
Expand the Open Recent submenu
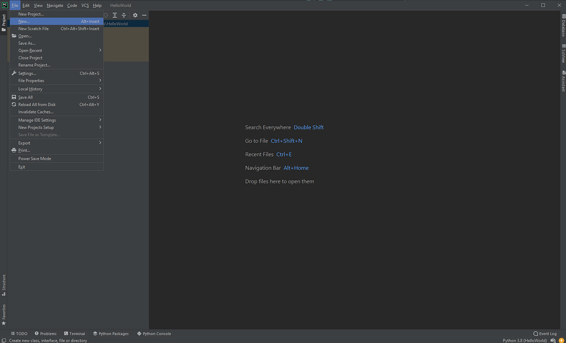(57, 50)
